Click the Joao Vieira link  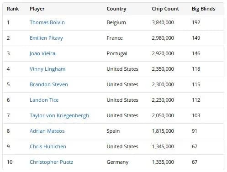[x=42, y=53]
